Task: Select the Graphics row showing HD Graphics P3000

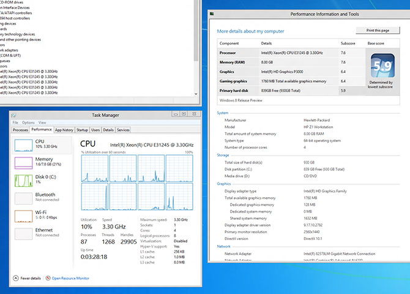Action: pyautogui.click(x=291, y=72)
